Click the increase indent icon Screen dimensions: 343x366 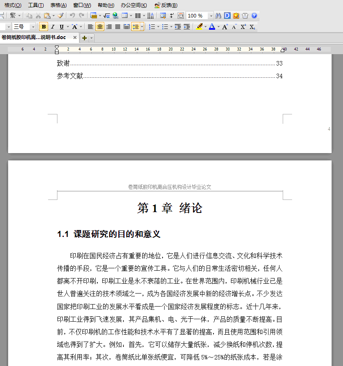[187, 27]
